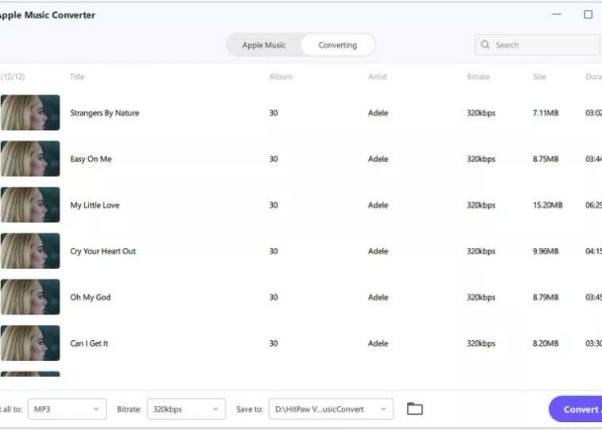The image size is (602, 430).
Task: Click the Artist column header
Action: click(x=377, y=76)
